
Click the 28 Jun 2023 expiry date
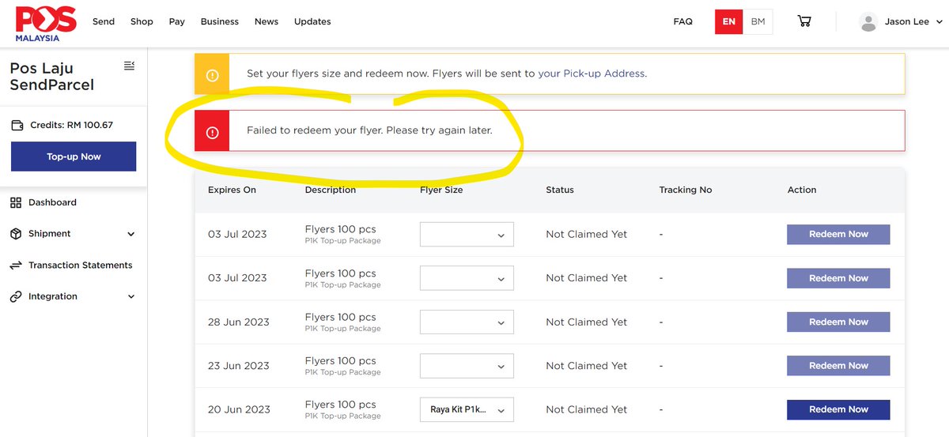[239, 322]
